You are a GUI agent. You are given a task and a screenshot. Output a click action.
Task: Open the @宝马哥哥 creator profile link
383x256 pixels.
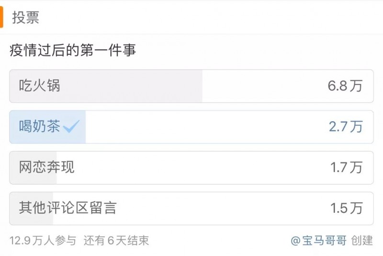pyautogui.click(x=318, y=240)
